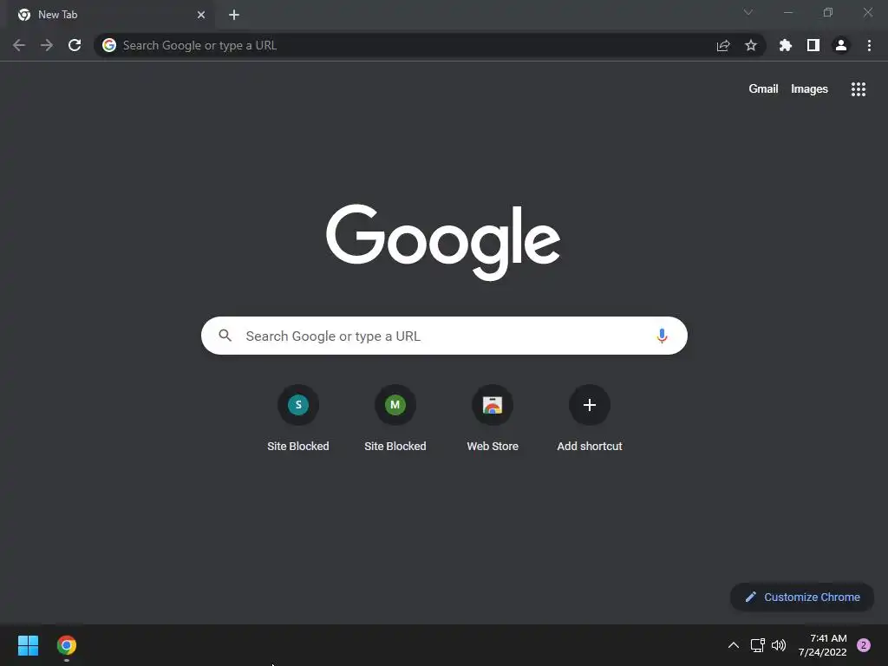Open the volume speaker tray icon

(x=779, y=645)
